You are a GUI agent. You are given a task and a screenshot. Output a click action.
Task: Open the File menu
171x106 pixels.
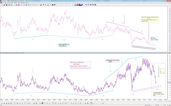pyautogui.click(x=3, y=3)
